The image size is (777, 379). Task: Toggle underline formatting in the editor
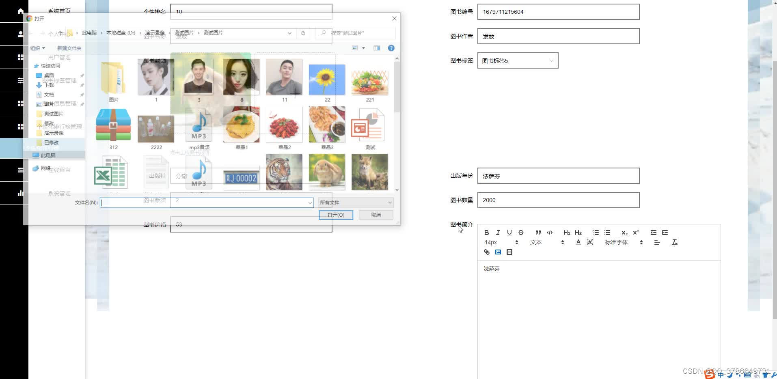pos(509,233)
